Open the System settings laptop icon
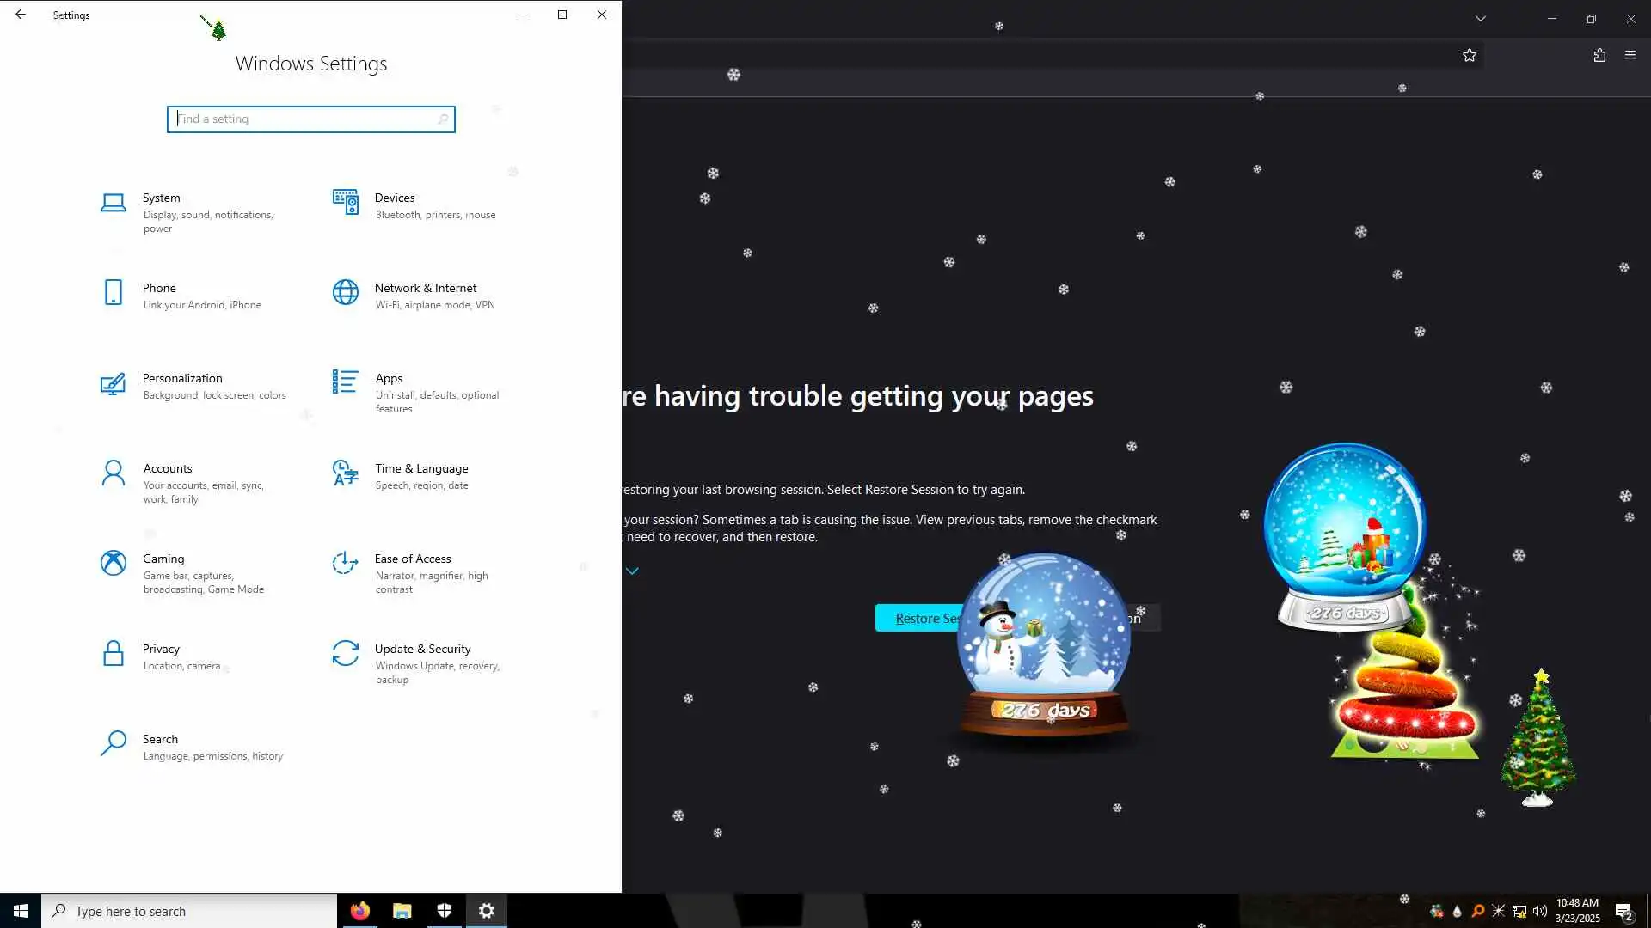The height and width of the screenshot is (928, 1651). tap(114, 203)
